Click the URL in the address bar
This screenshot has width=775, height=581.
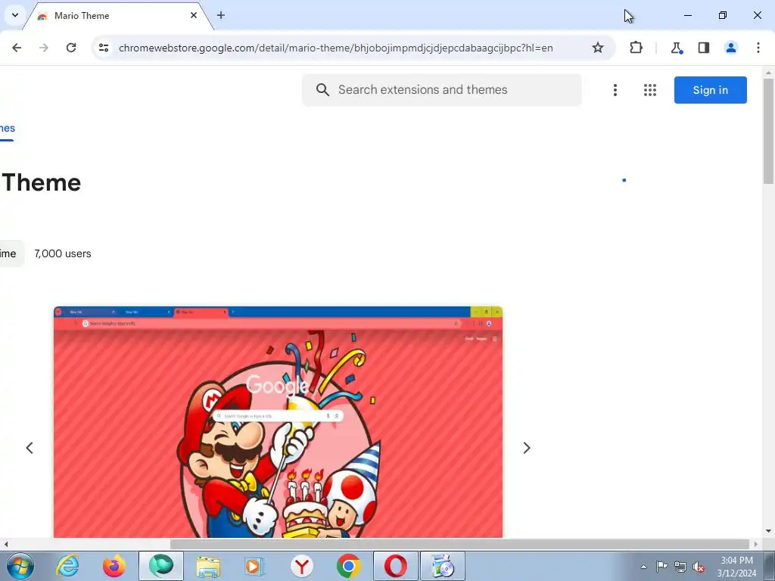pyautogui.click(x=335, y=48)
